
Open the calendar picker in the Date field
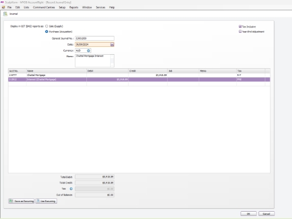[x=112, y=44]
